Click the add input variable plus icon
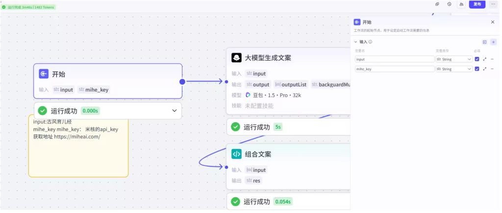Screen dimensions: 502x213 (x=493, y=42)
